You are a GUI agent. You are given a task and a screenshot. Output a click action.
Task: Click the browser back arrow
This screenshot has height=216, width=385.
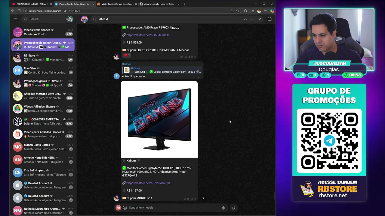(x=13, y=11)
